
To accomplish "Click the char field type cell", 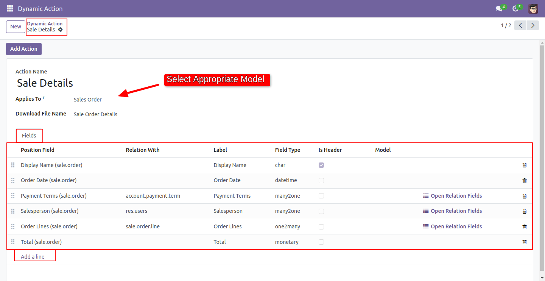I will [x=280, y=165].
